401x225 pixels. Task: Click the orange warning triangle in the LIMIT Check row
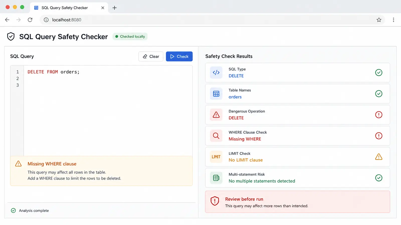379,157
